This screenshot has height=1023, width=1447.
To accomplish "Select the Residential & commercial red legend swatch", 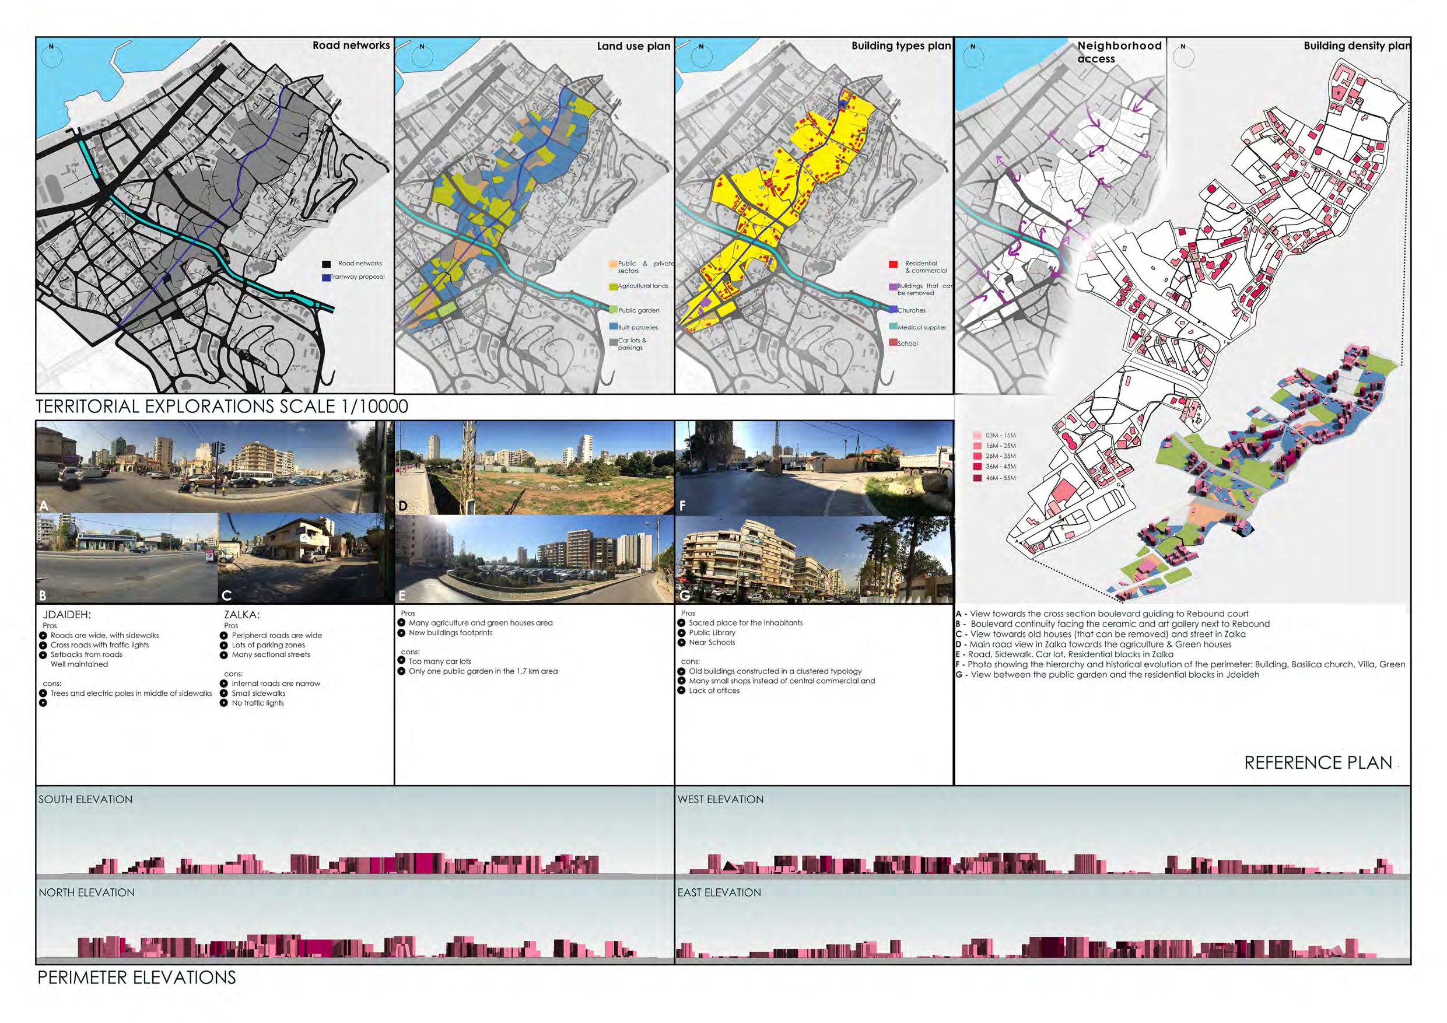I will [x=893, y=265].
